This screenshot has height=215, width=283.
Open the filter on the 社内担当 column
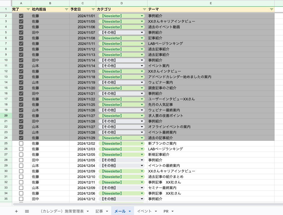tap(66, 9)
